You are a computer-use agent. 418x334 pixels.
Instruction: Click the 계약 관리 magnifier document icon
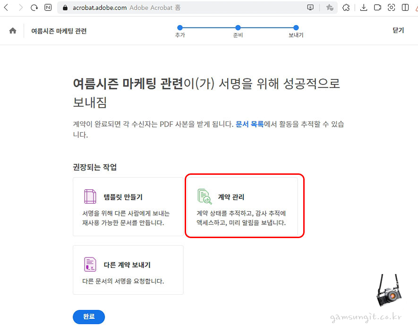[205, 197]
